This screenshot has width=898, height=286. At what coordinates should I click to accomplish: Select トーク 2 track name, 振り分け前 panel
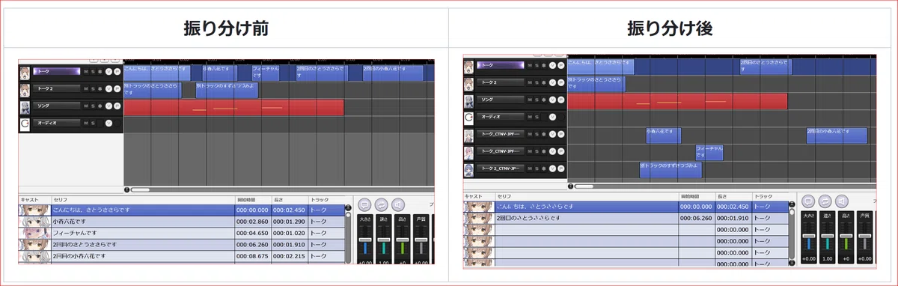[56, 88]
